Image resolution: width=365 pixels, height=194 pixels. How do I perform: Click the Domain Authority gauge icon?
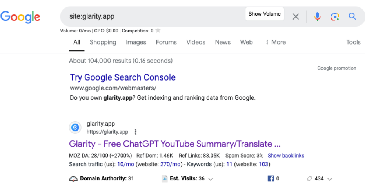click(x=73, y=179)
